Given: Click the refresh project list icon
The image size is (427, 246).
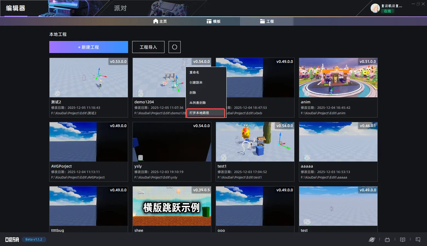Looking at the screenshot, I should 175,47.
